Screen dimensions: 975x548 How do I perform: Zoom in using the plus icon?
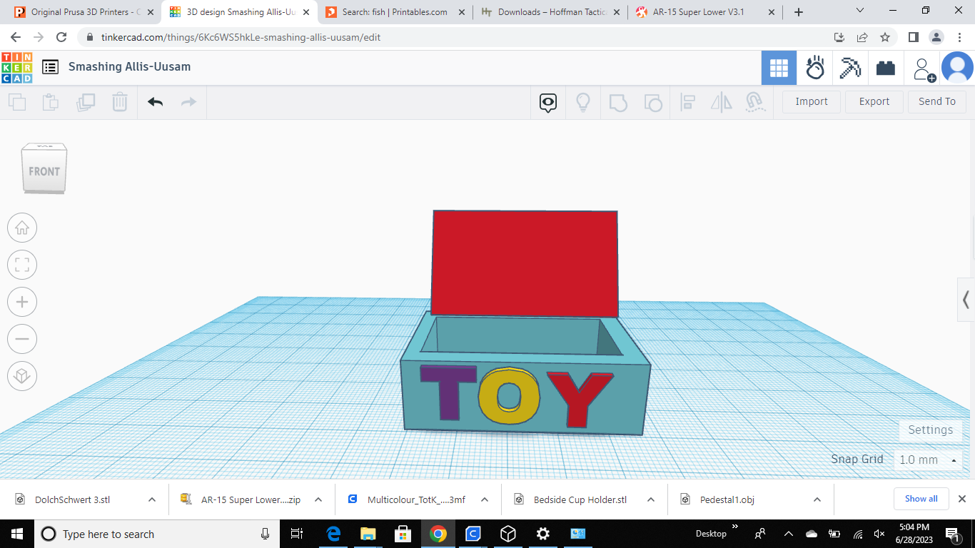tap(22, 302)
